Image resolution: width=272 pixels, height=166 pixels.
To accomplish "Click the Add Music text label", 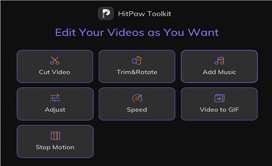I will pyautogui.click(x=219, y=72).
